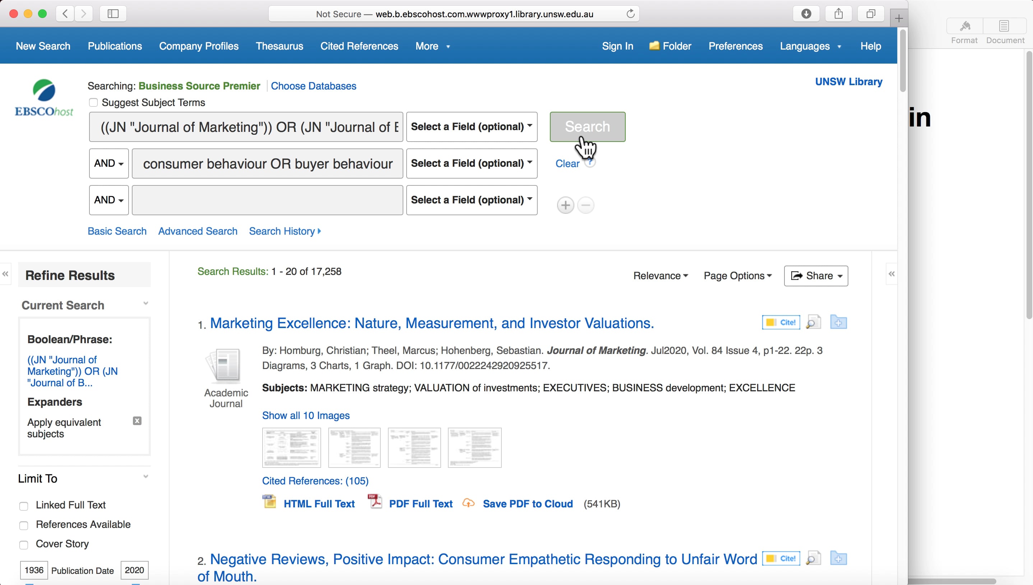
Task: Open Show all 10 Images link
Action: coord(306,415)
